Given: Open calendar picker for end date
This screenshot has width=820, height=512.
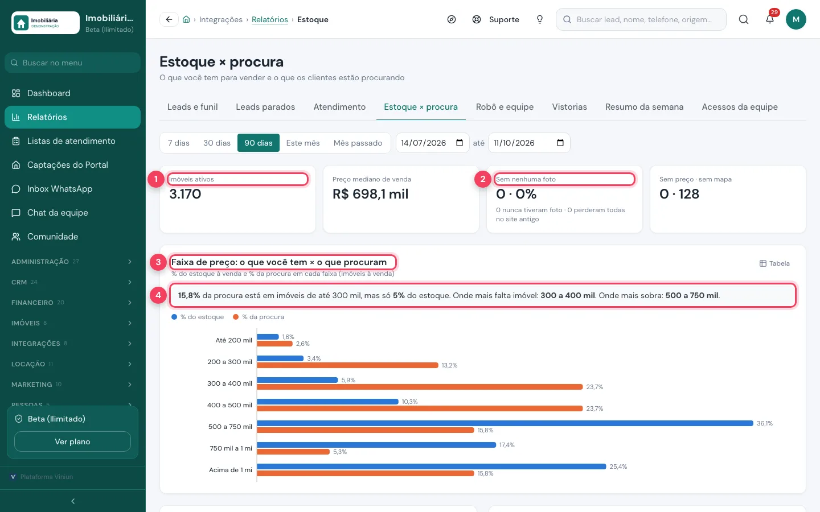Looking at the screenshot, I should coord(560,143).
